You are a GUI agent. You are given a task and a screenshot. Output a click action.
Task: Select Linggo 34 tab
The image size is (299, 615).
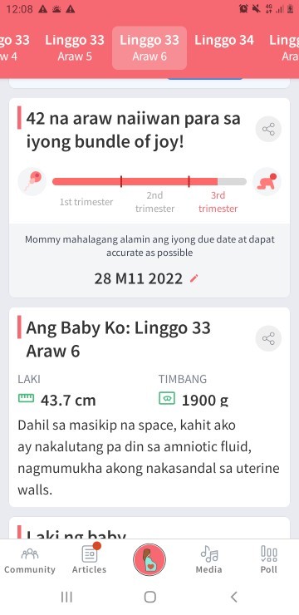[224, 41]
